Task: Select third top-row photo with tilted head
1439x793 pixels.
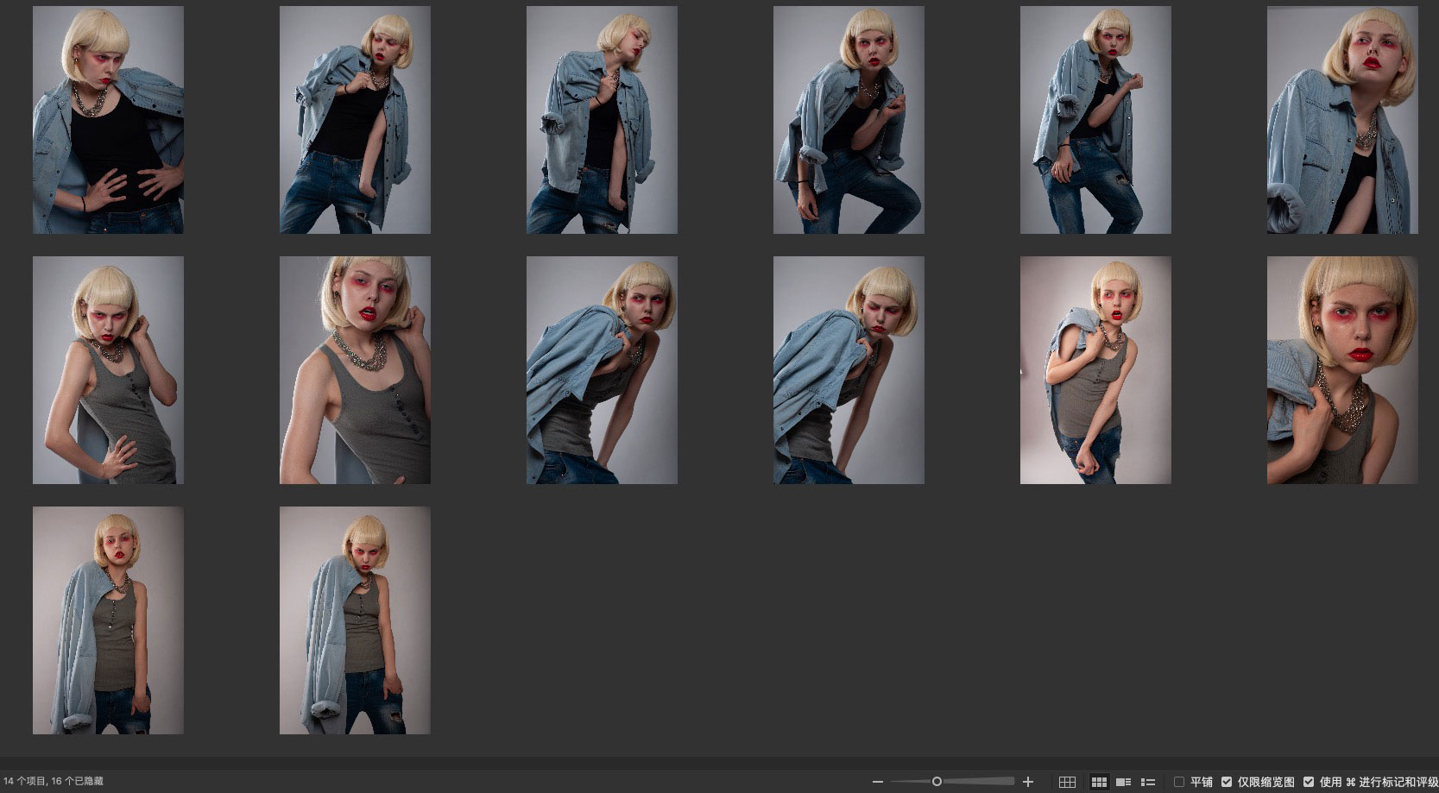Action: click(x=602, y=120)
